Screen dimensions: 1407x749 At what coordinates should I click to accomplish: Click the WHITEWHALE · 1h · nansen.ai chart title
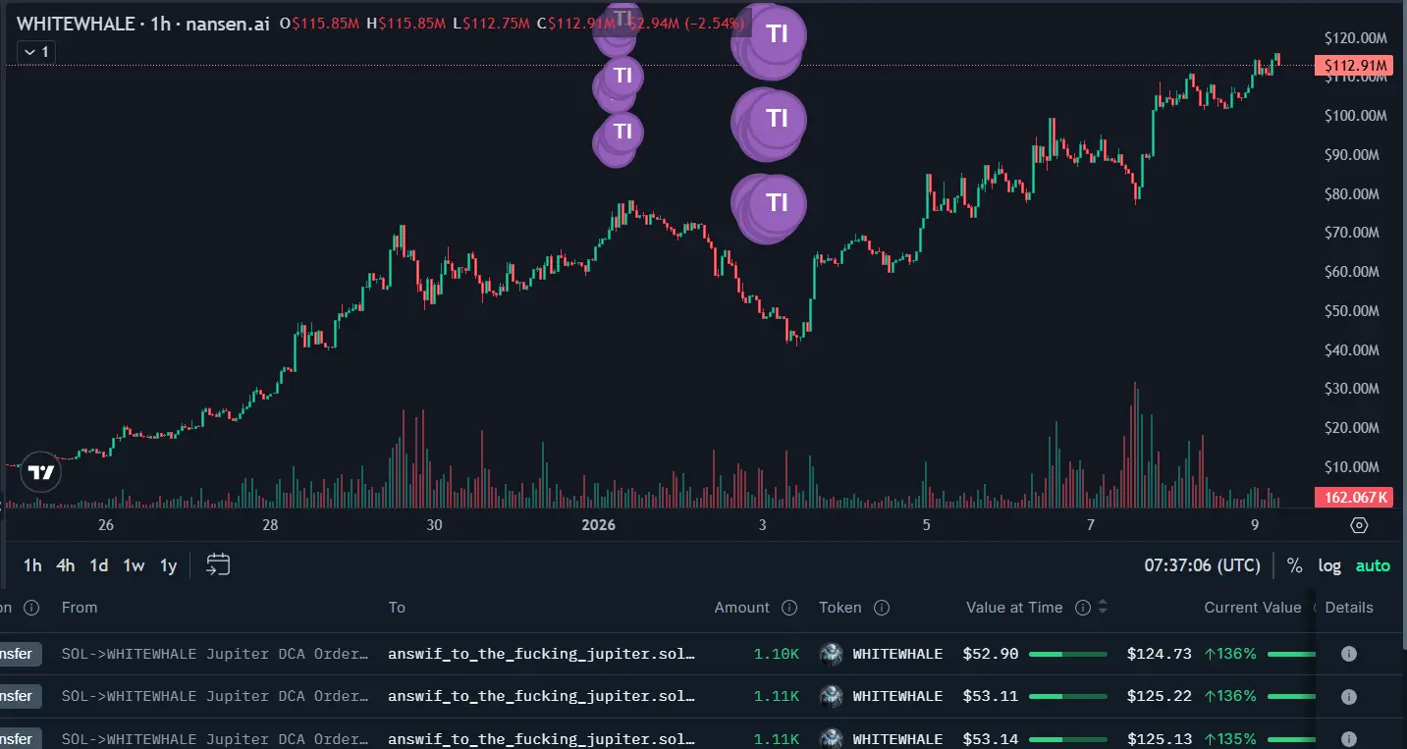(x=142, y=23)
